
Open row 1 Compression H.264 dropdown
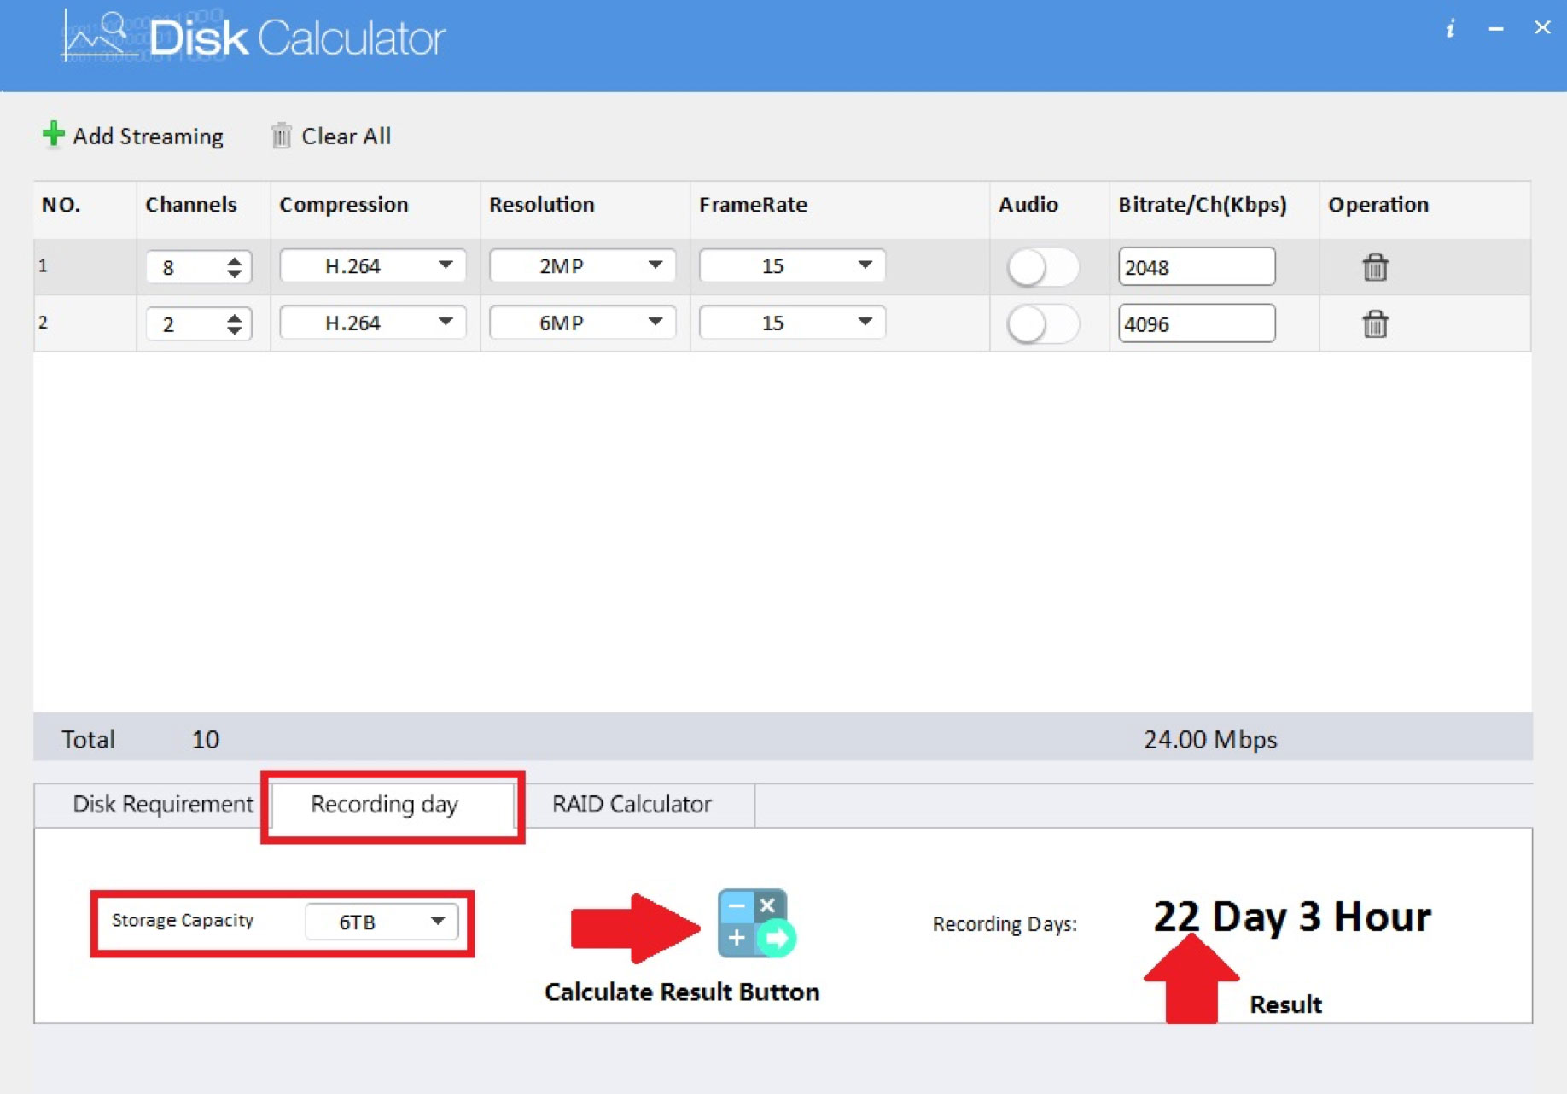point(373,266)
